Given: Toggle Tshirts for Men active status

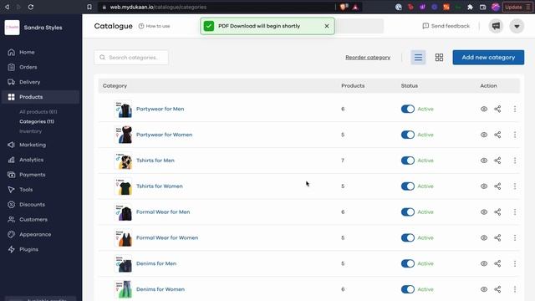Looking at the screenshot, I should pos(408,161).
